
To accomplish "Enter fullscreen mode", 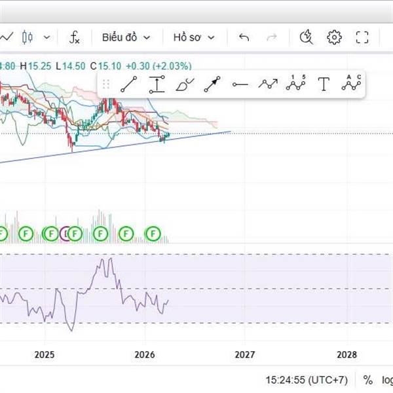I will 362,37.
